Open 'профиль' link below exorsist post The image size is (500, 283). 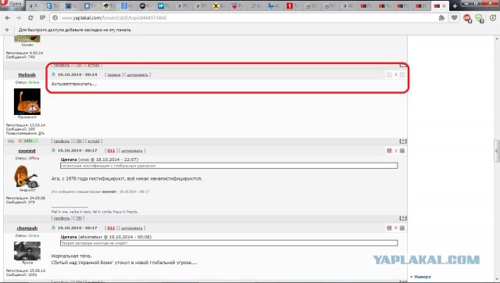point(62,218)
